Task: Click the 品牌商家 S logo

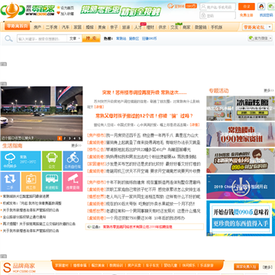Action: [7, 267]
